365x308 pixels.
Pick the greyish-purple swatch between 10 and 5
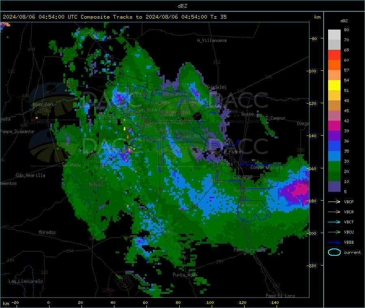(x=334, y=187)
